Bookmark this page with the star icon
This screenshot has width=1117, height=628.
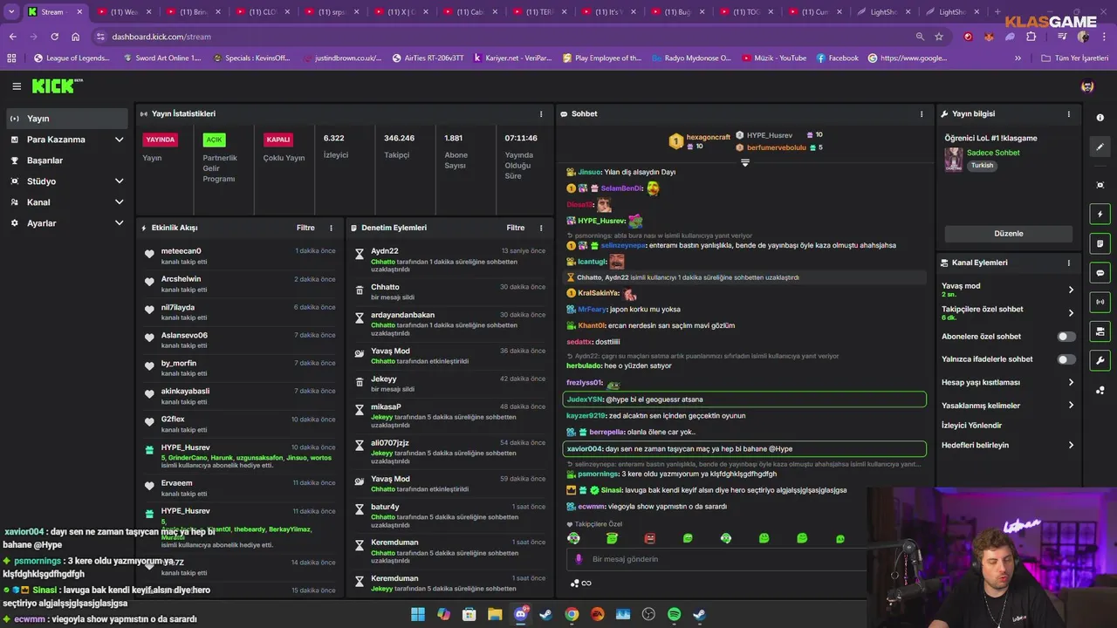coord(939,37)
